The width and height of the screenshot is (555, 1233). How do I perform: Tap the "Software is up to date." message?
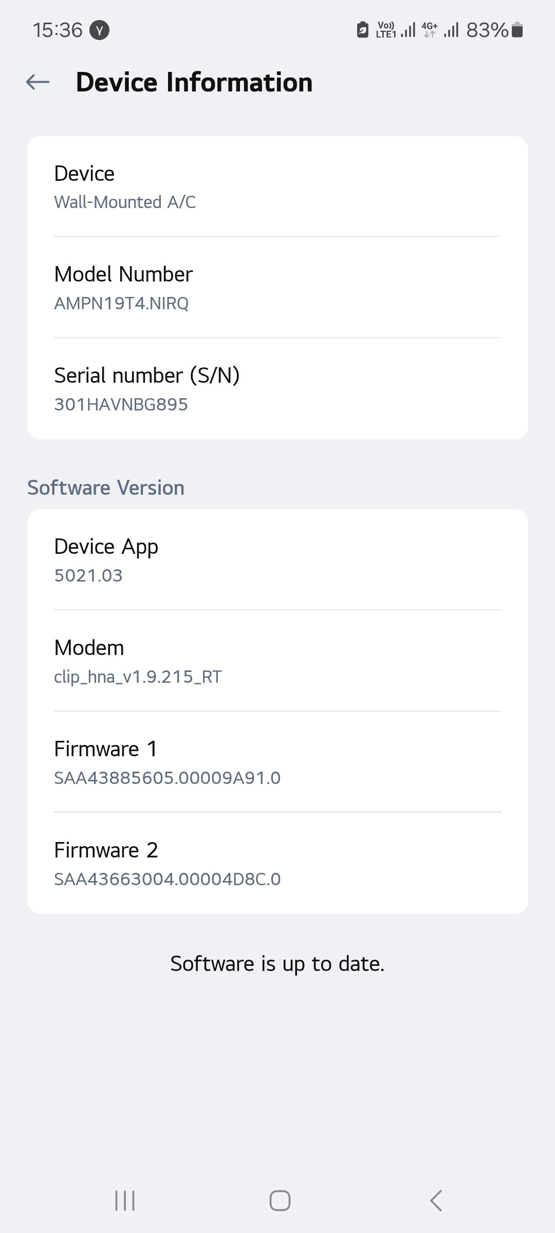pos(277,964)
